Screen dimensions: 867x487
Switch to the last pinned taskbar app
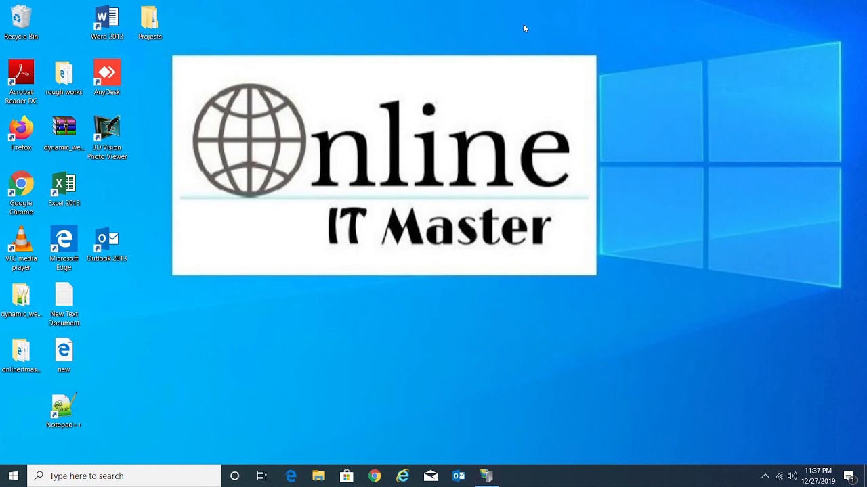tap(486, 476)
